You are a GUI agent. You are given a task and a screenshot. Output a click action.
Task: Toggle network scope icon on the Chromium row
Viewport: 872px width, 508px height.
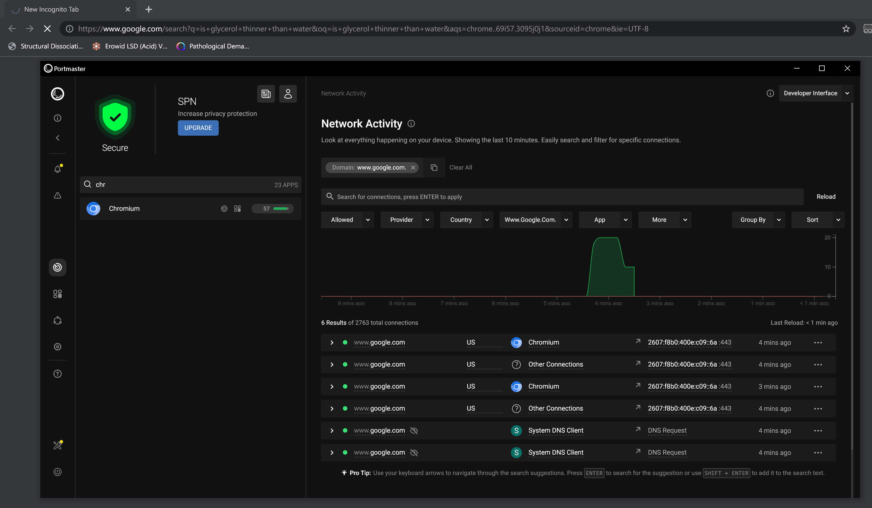coord(224,209)
